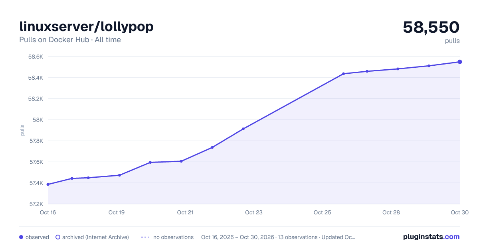The image size is (479, 251).
Task: Click the linuxserver/lollypop title
Action: (86, 26)
